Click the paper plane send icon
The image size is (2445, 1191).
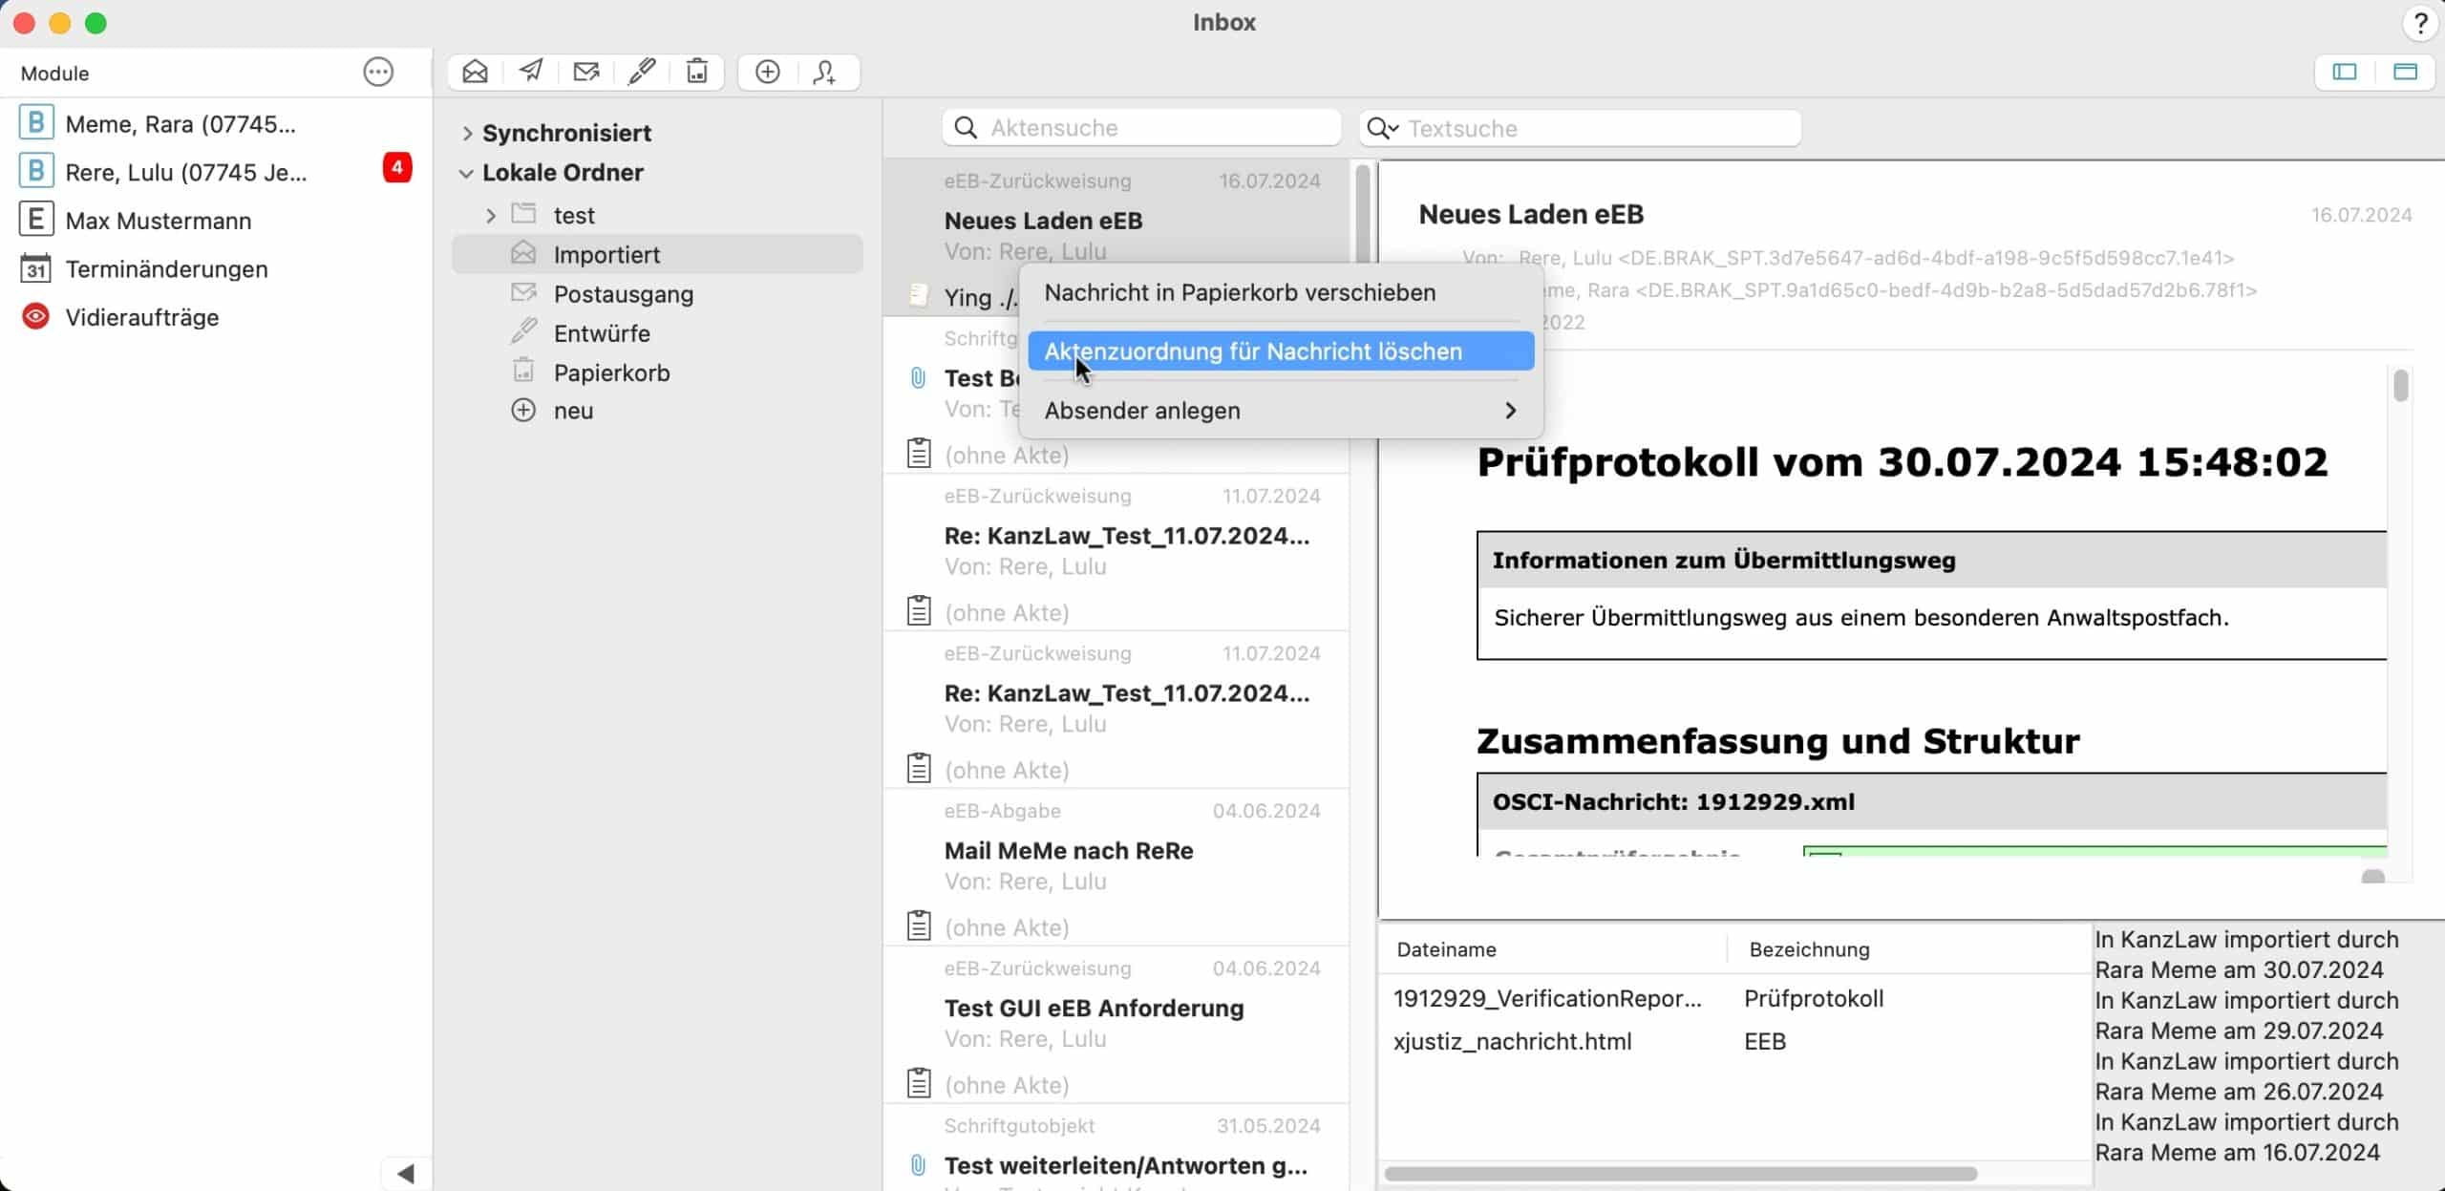531,72
